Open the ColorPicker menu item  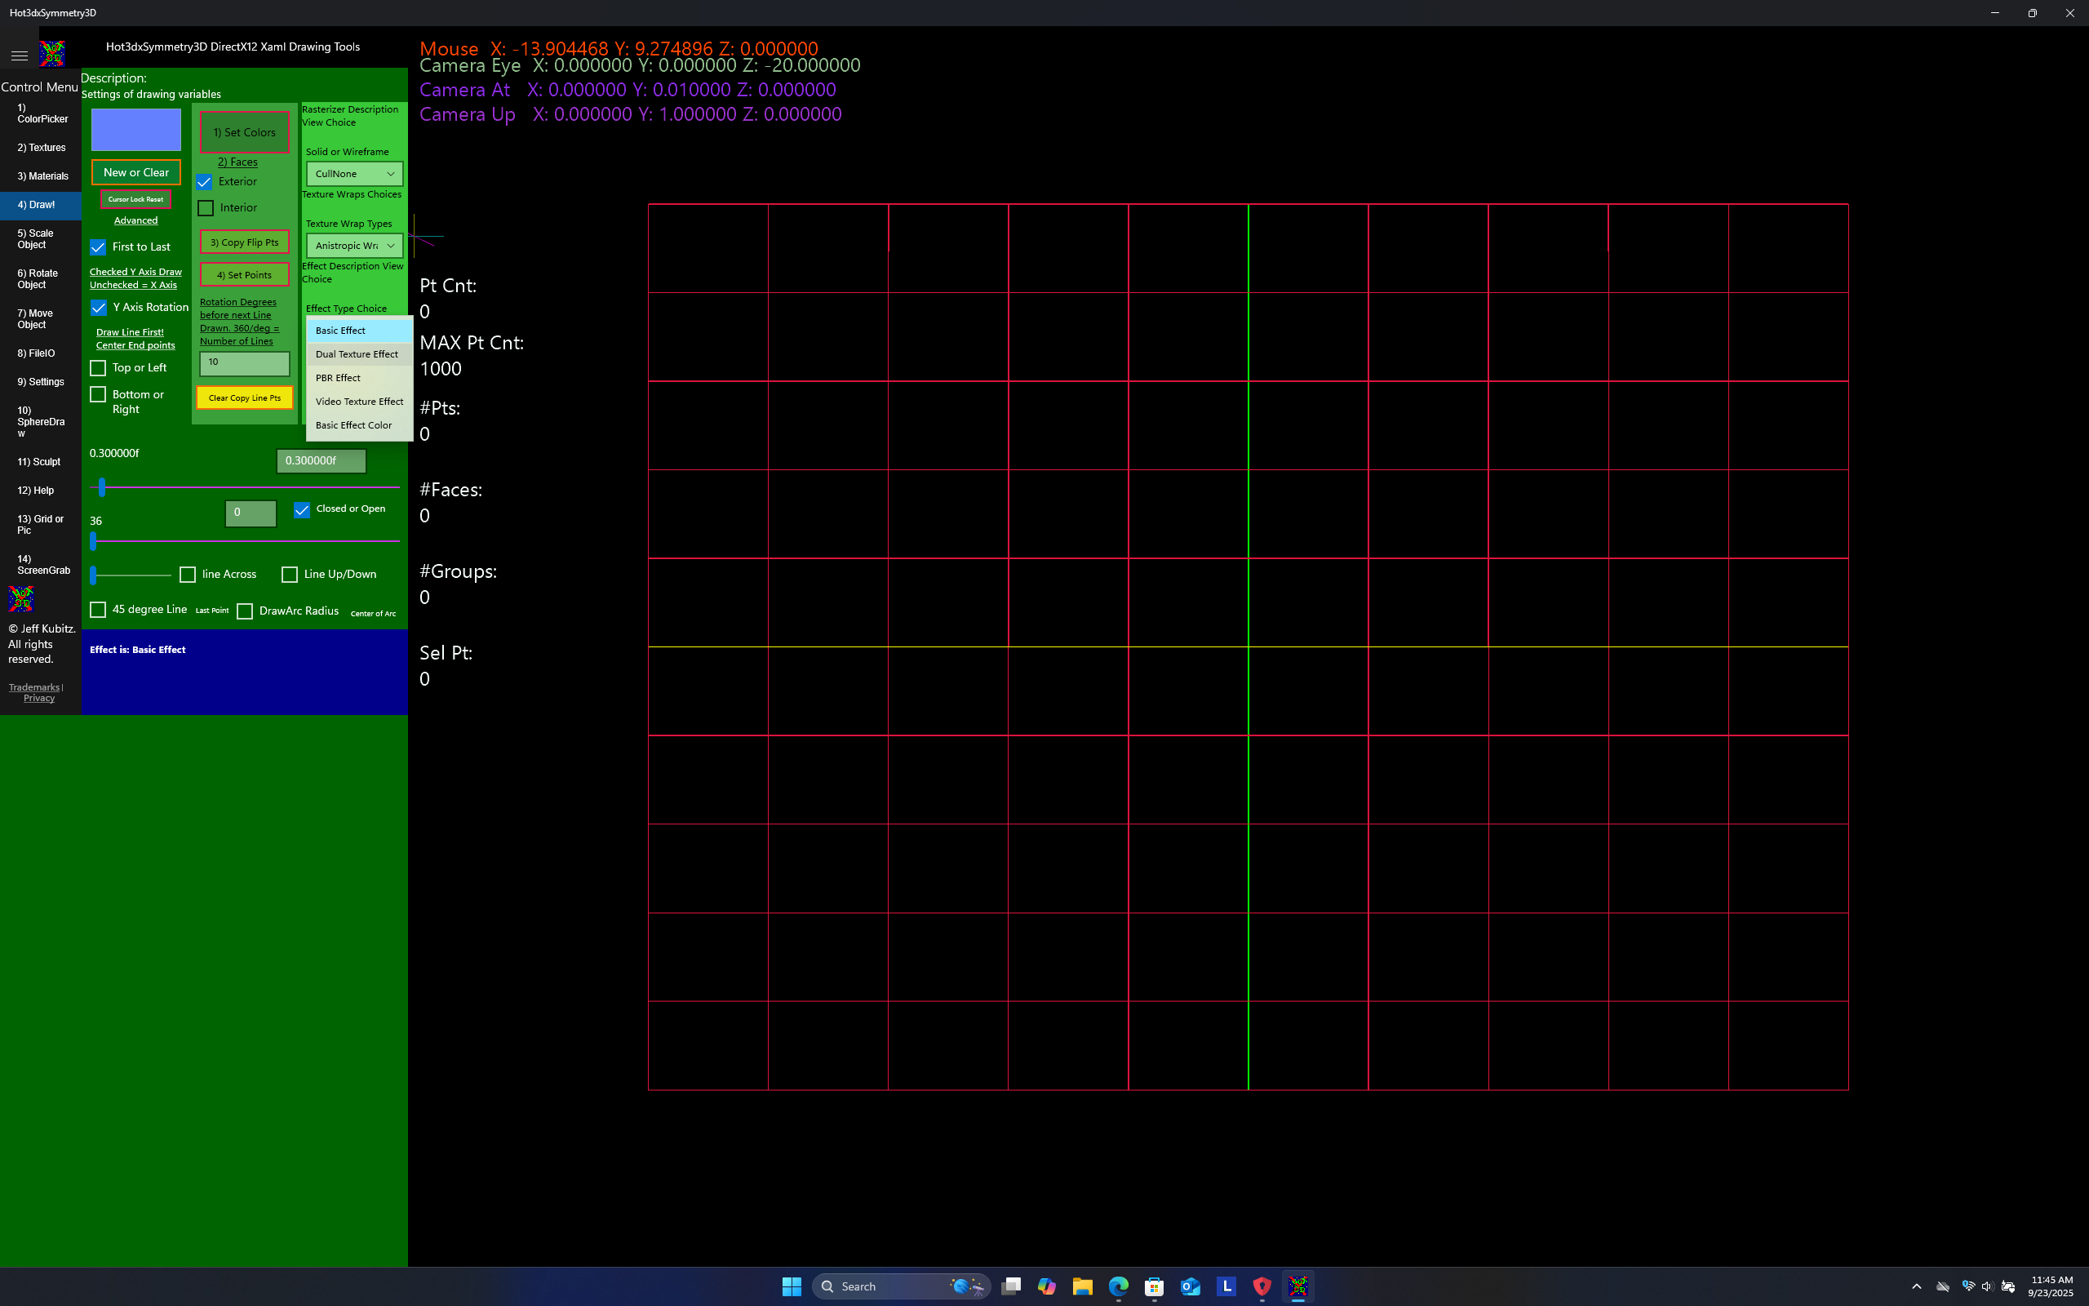[x=42, y=113]
